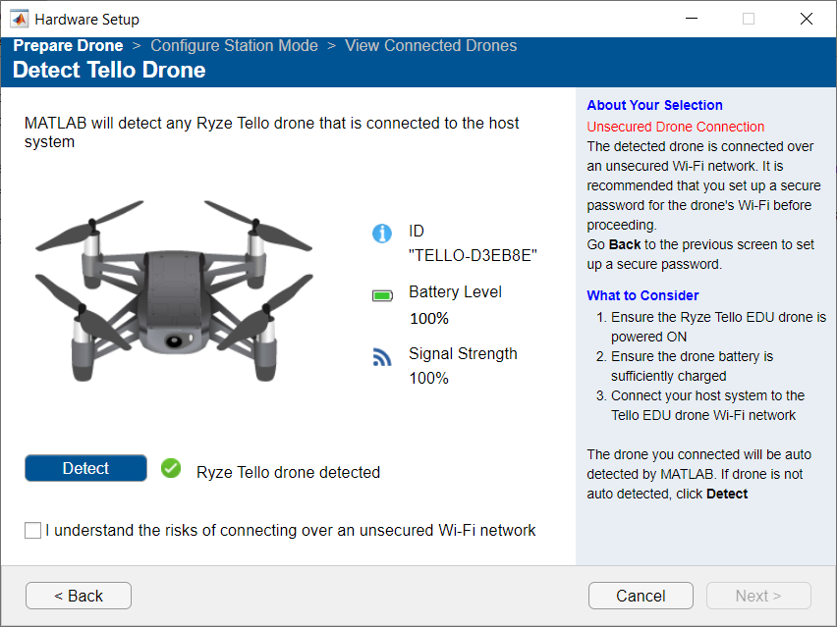Click the MATLAB logo icon in title bar
This screenshot has height=627, width=837.
point(19,19)
